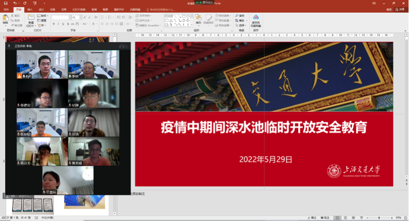The image size is (409, 221).
Task: Click the Save icon in quick access toolbar
Action: tap(5, 3)
